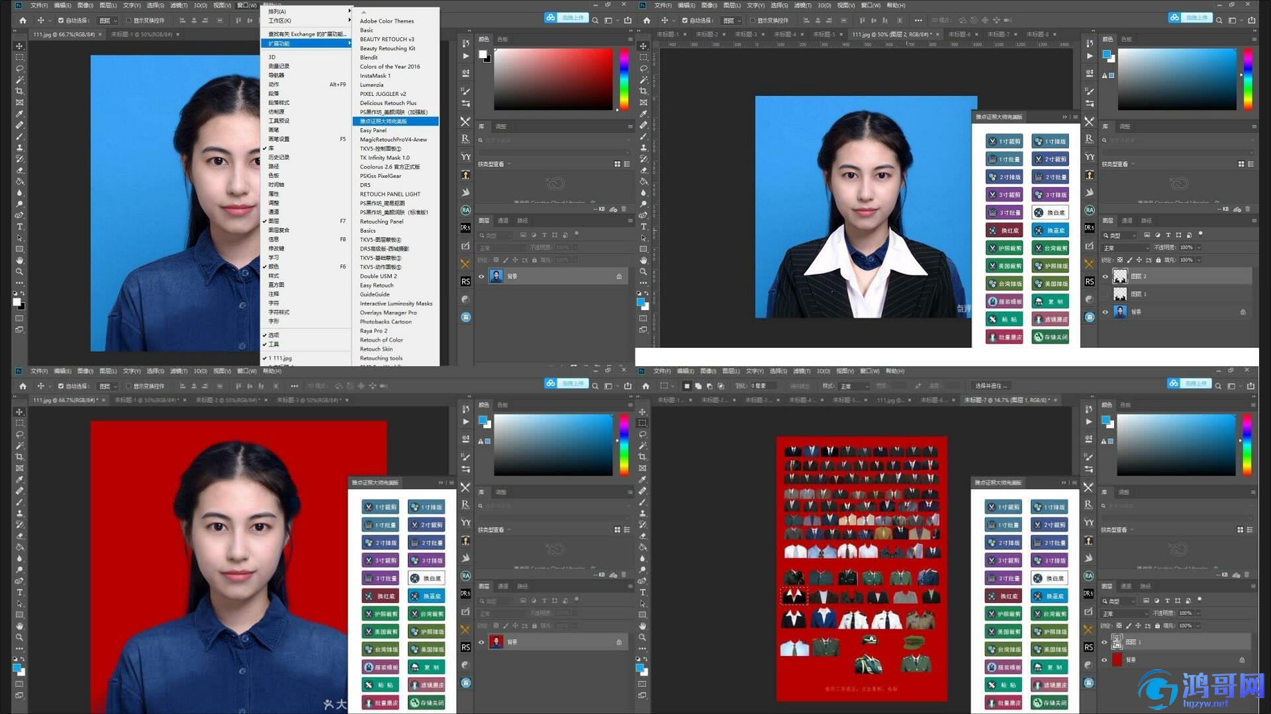1271x714 pixels.
Task: Click 1寸裁剪 button in top-right plugin panel
Action: pos(1004,141)
